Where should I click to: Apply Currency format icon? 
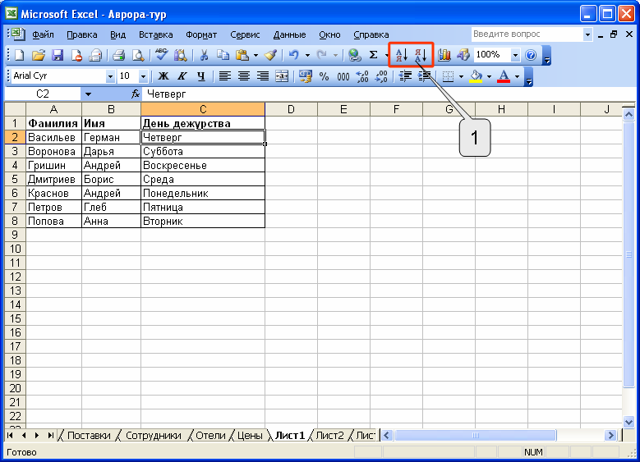(306, 76)
